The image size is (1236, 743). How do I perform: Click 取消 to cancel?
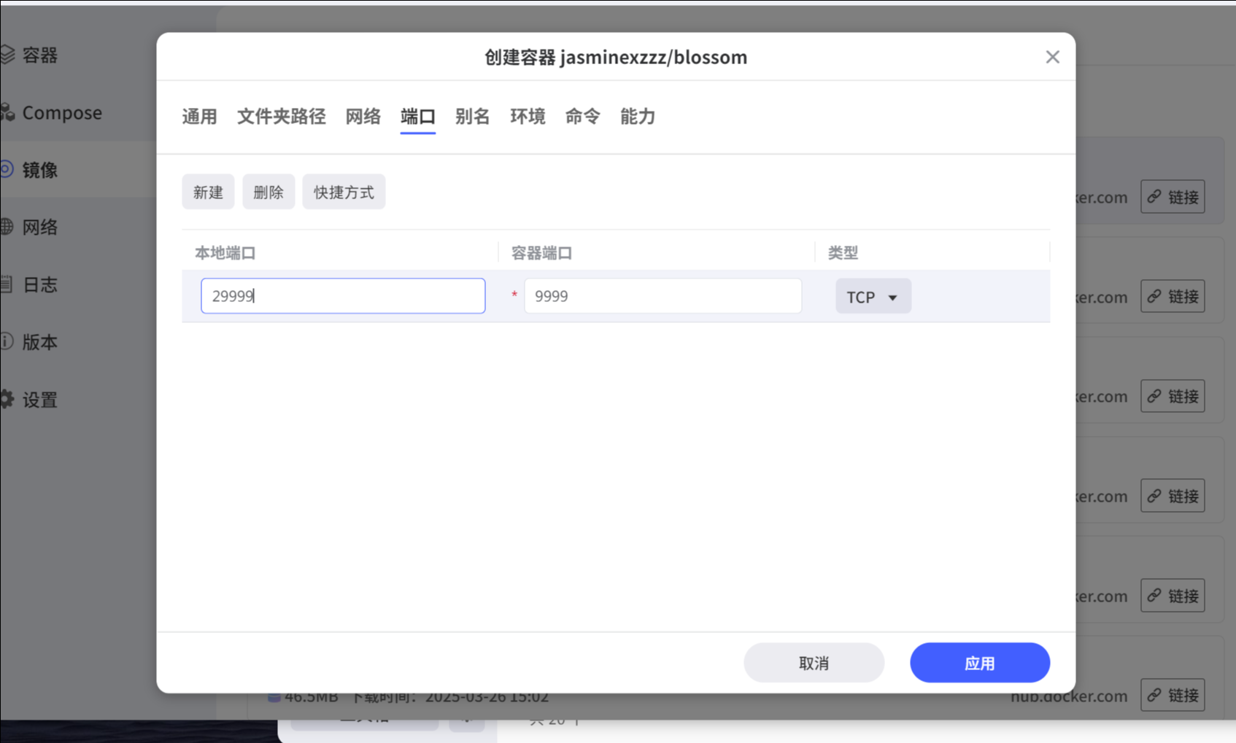click(x=814, y=663)
